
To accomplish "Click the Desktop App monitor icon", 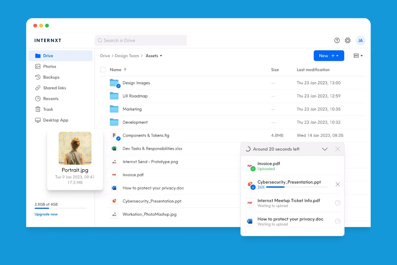I will click(x=38, y=120).
